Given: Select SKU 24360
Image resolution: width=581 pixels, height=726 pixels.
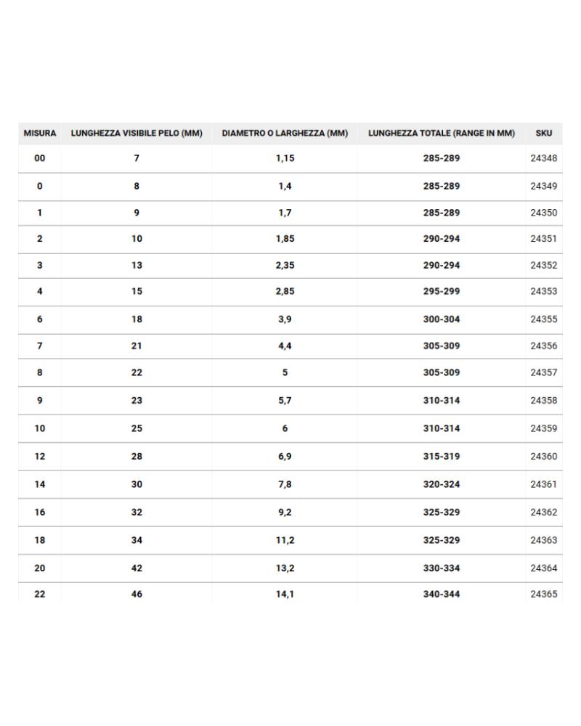Looking at the screenshot, I should pos(543,457).
